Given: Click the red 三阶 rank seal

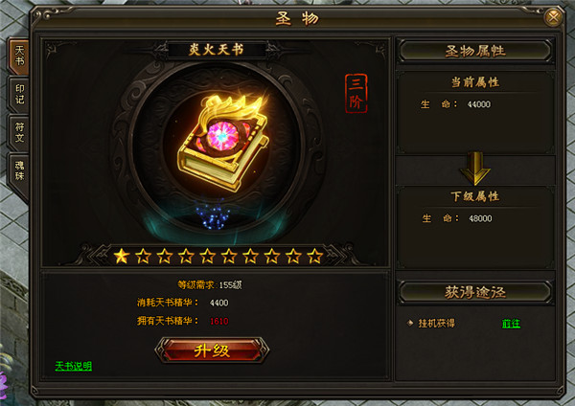Looking at the screenshot, I should pos(356,94).
